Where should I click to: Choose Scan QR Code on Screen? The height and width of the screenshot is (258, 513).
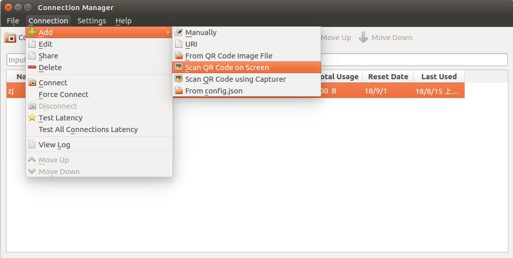pyautogui.click(x=227, y=68)
